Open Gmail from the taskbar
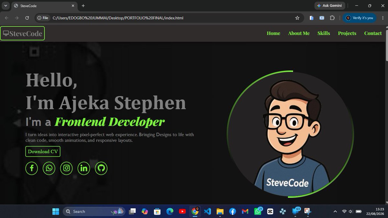Viewport: 388px width, 218px height. pyautogui.click(x=245, y=212)
